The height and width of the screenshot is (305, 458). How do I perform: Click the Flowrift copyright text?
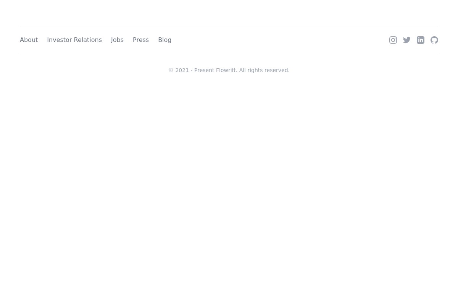click(229, 70)
